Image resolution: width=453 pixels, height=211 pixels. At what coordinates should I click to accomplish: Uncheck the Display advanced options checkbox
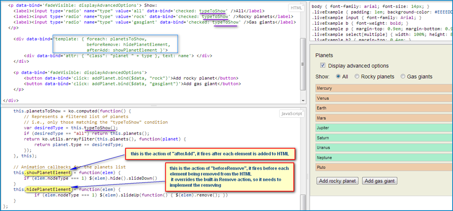322,66
